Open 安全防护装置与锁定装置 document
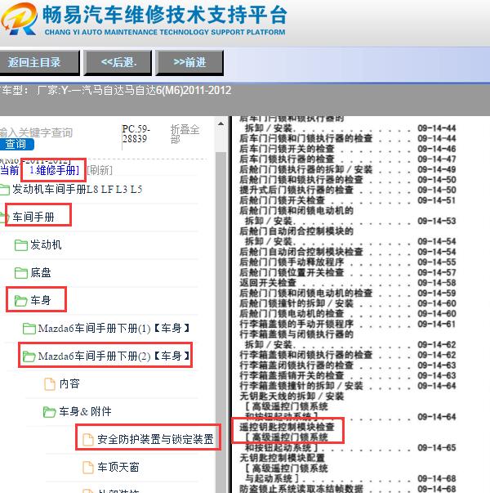Viewport: 490px width, 493px height. pos(155,439)
